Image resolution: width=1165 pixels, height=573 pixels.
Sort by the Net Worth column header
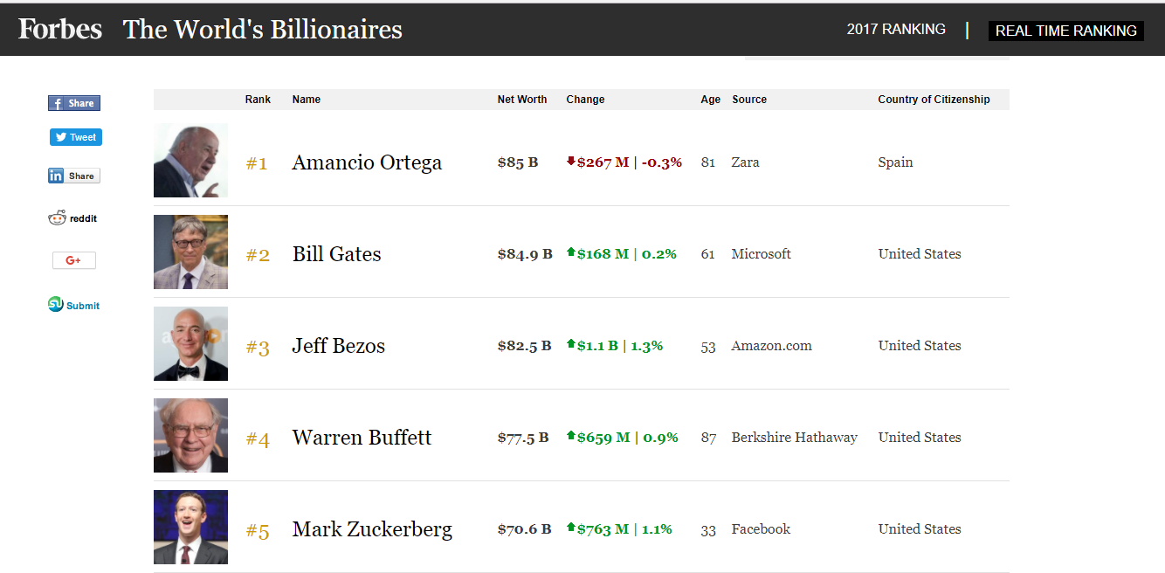point(522,100)
